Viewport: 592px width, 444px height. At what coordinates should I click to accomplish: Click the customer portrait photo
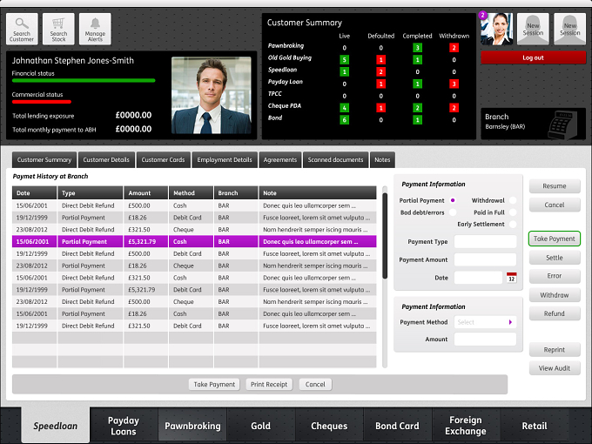(x=211, y=96)
